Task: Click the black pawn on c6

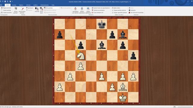Action: 81,45
